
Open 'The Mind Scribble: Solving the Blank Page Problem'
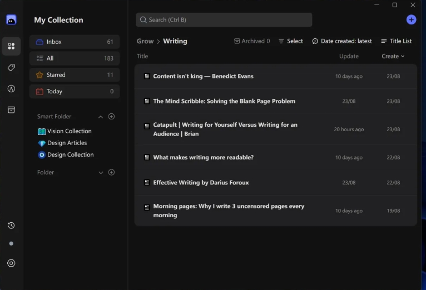(x=276, y=101)
